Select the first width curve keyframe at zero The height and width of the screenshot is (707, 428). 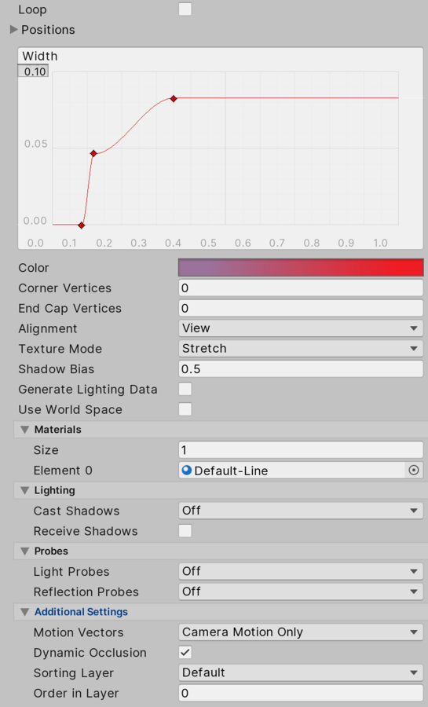pyautogui.click(x=82, y=225)
